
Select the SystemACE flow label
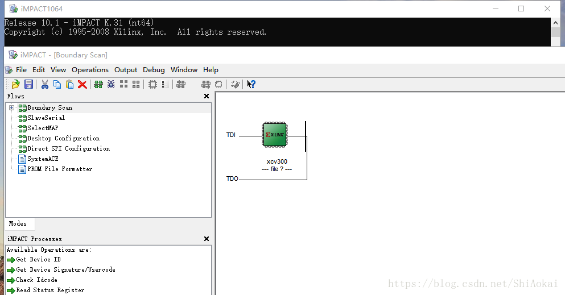(43, 159)
